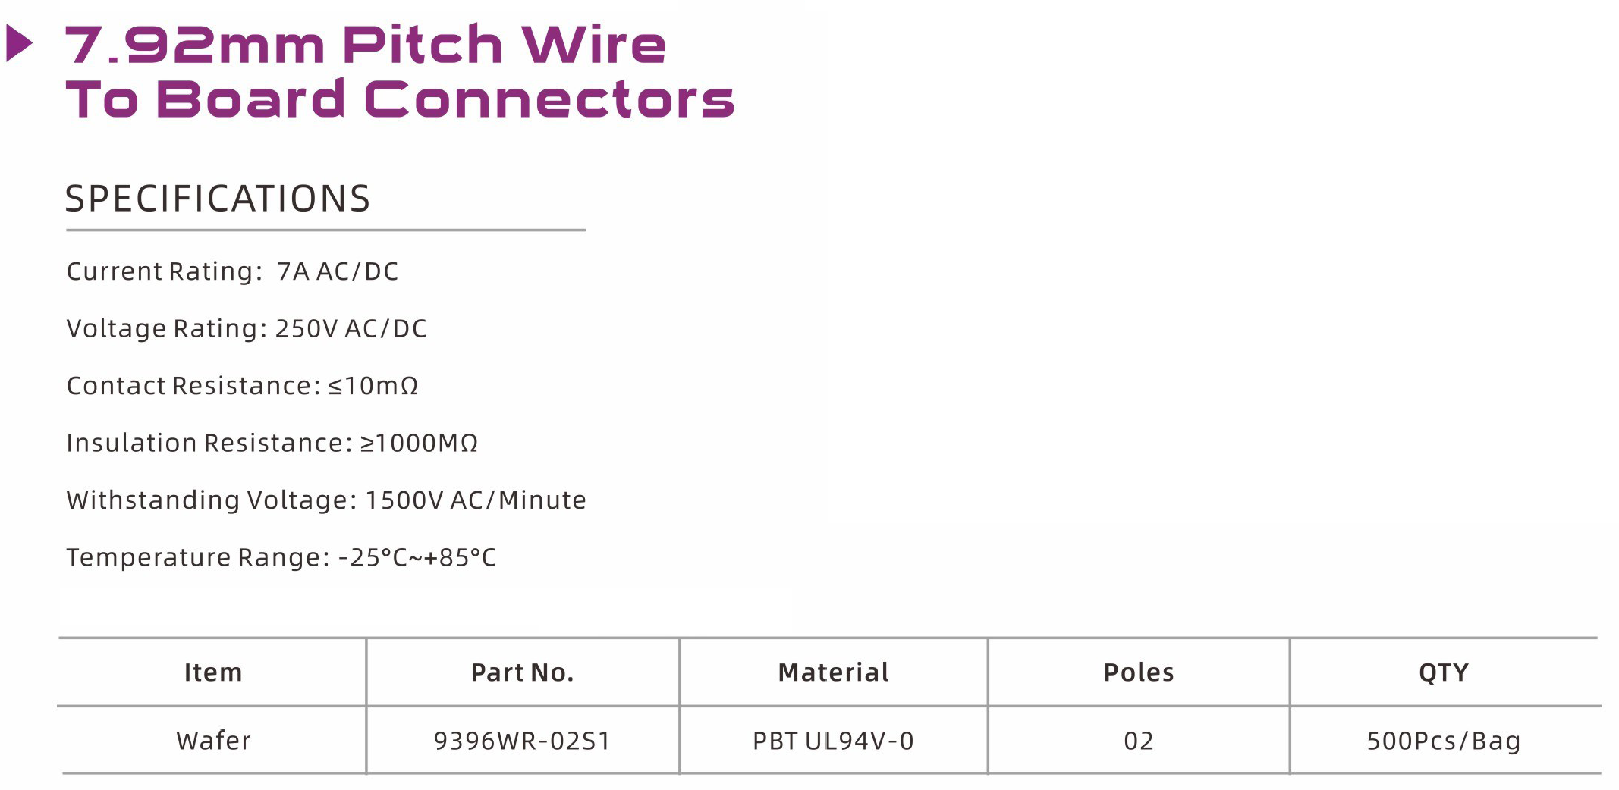This screenshot has height=790, width=1619.
Task: Select the SPECIFICATIONS heading
Action: 218,199
